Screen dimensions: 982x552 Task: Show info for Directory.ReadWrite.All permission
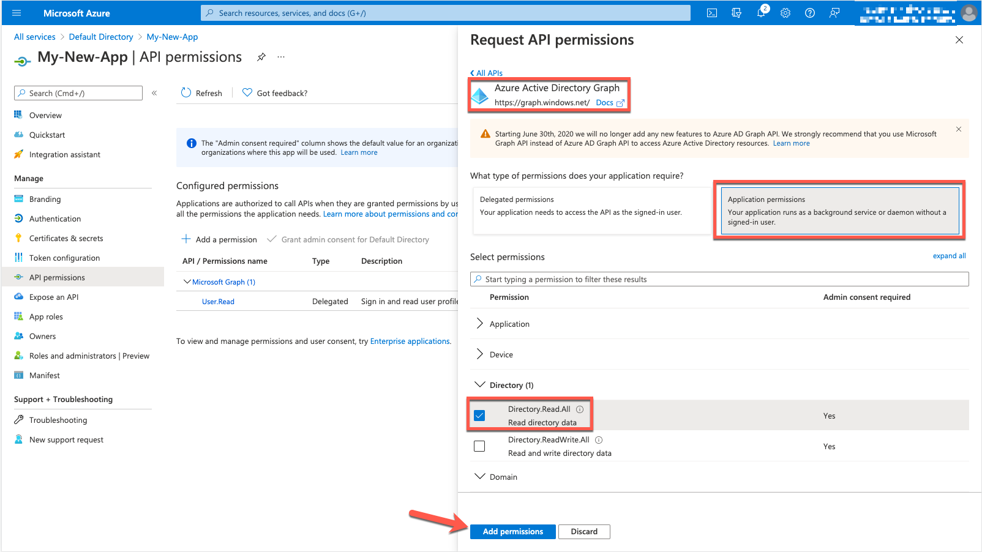(x=599, y=440)
